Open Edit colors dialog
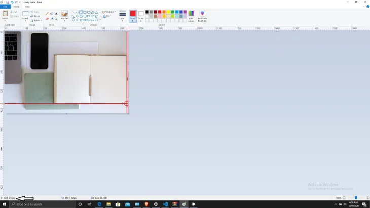 point(192,16)
